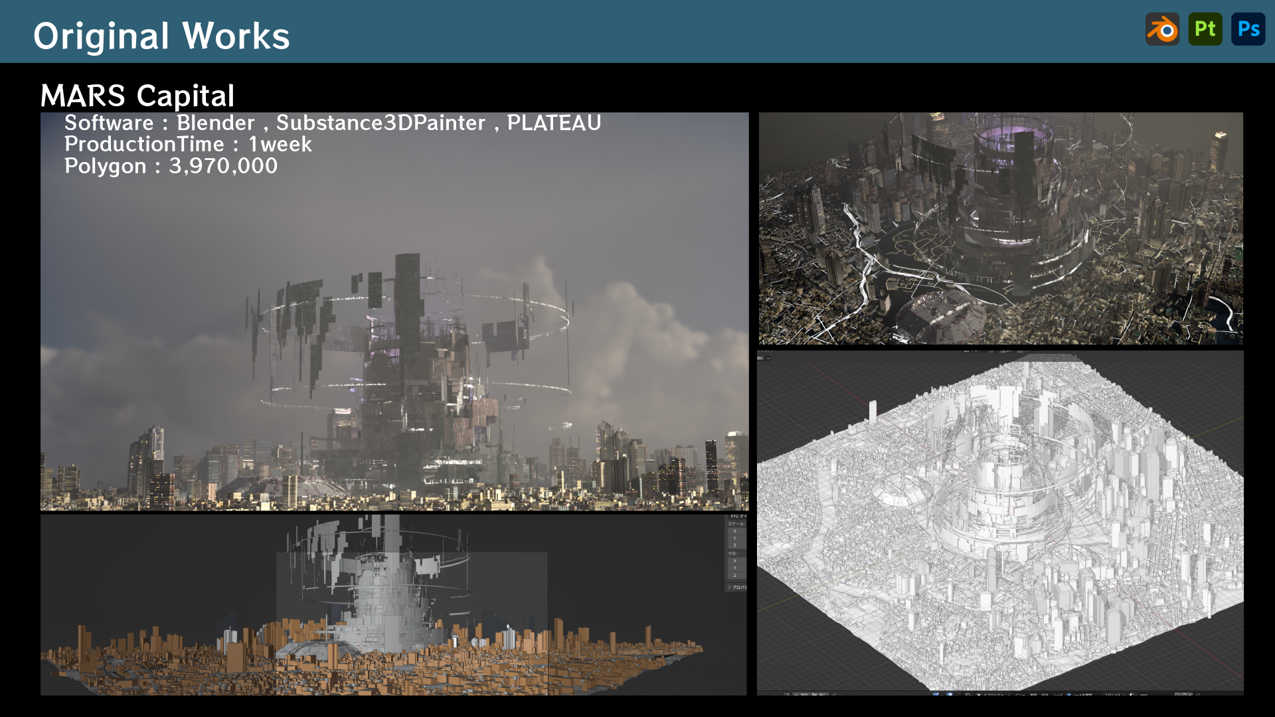Click the Dimensions X value field

(736, 561)
